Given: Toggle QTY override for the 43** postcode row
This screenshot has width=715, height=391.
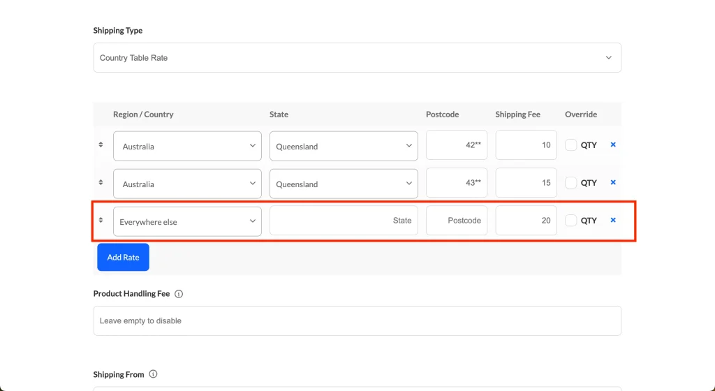Looking at the screenshot, I should point(571,183).
